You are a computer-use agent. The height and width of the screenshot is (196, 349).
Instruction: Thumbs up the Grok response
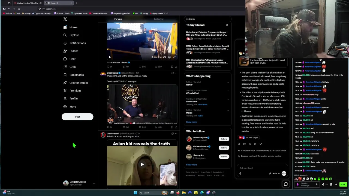(x=255, y=144)
